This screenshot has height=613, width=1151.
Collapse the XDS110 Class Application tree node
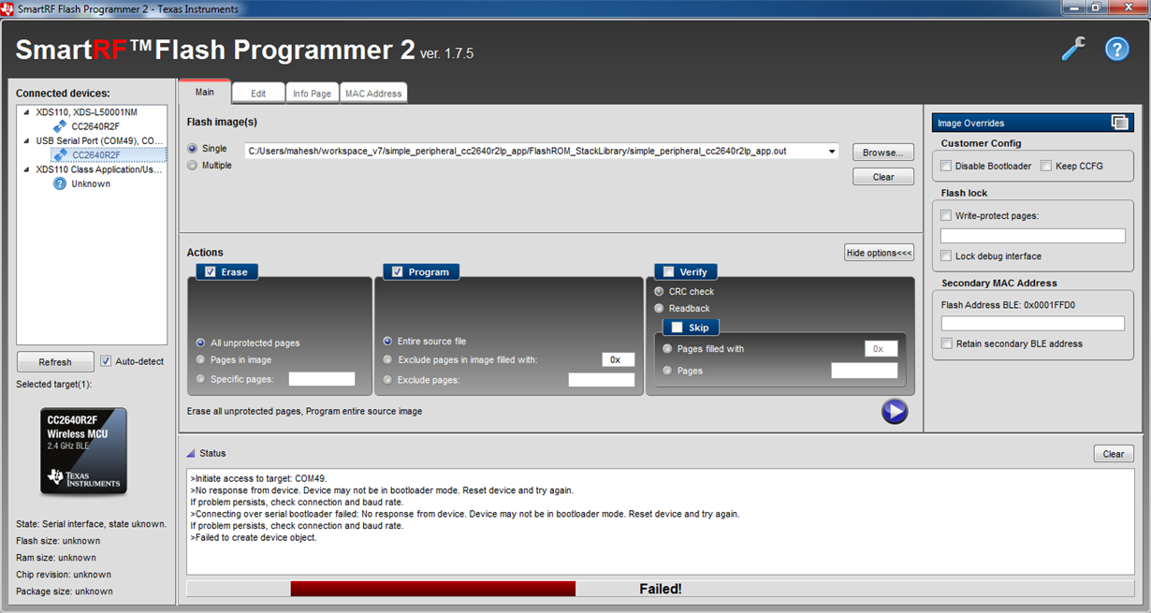26,170
